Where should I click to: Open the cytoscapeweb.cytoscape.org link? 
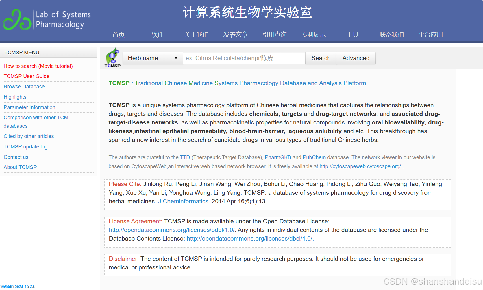pyautogui.click(x=360, y=166)
